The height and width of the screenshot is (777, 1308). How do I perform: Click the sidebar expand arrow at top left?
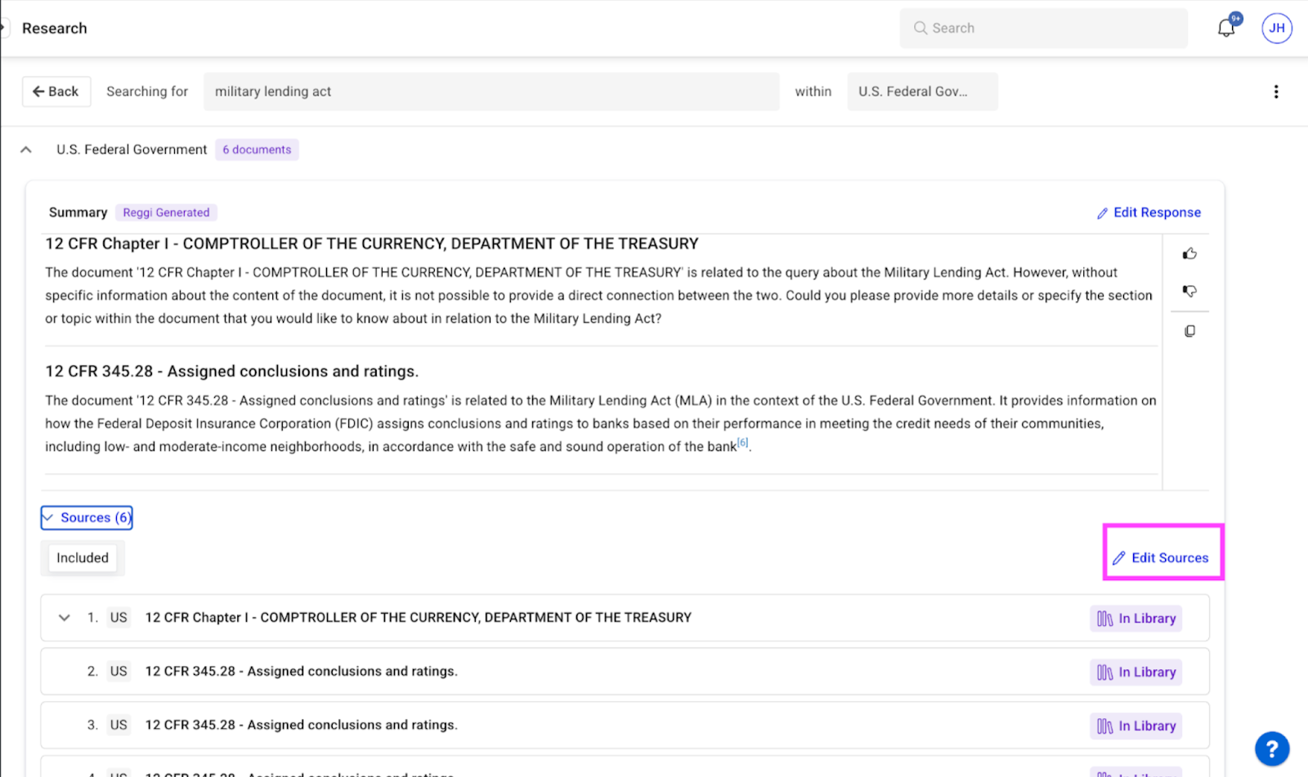[4, 28]
